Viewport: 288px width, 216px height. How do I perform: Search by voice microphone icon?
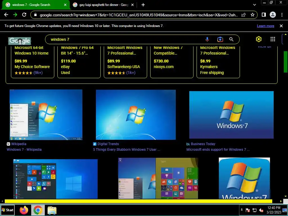point(207,39)
